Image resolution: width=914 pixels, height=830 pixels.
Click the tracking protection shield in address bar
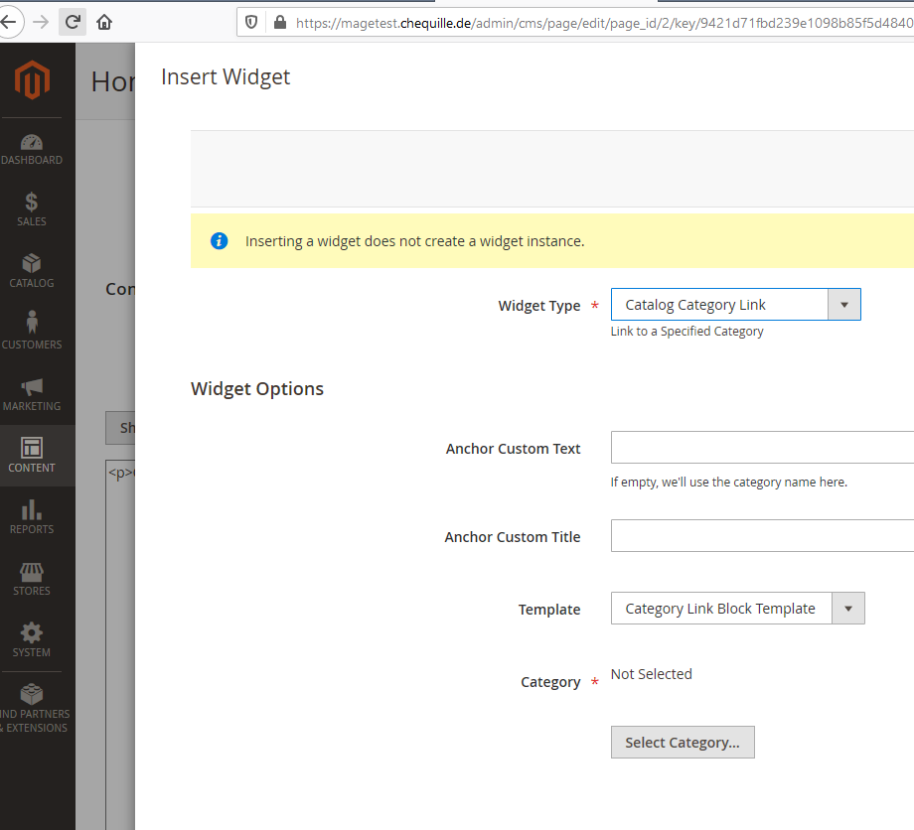pyautogui.click(x=250, y=21)
